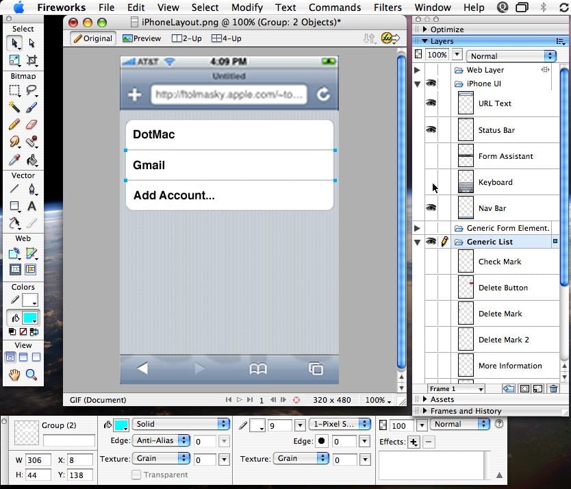Pick the Magic Wand tool
Screen dimensions: 571x489
(14, 107)
